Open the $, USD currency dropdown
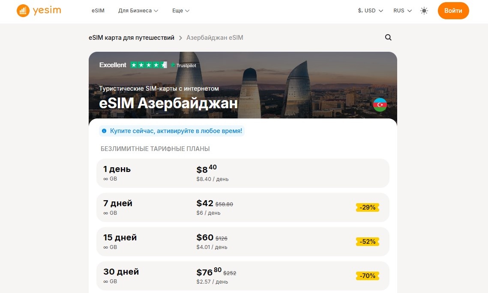 point(370,11)
